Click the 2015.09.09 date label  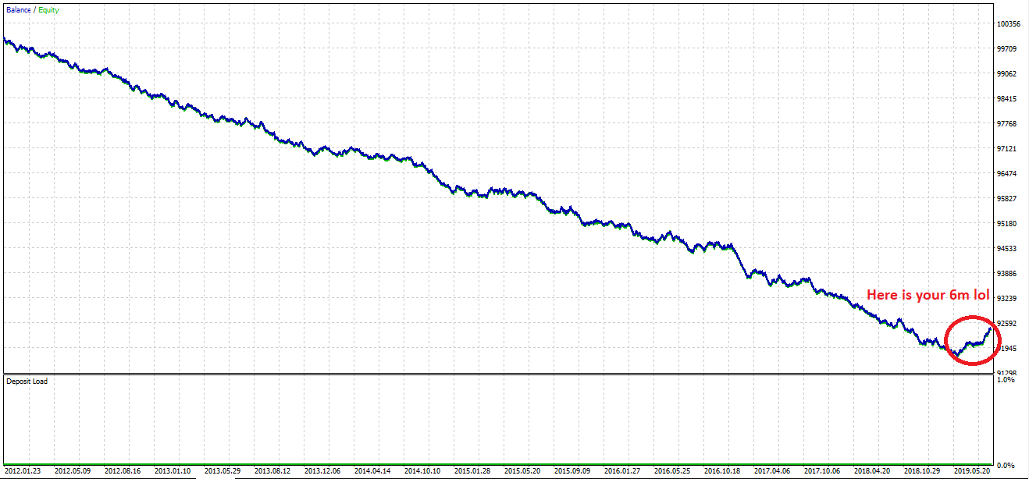[574, 472]
